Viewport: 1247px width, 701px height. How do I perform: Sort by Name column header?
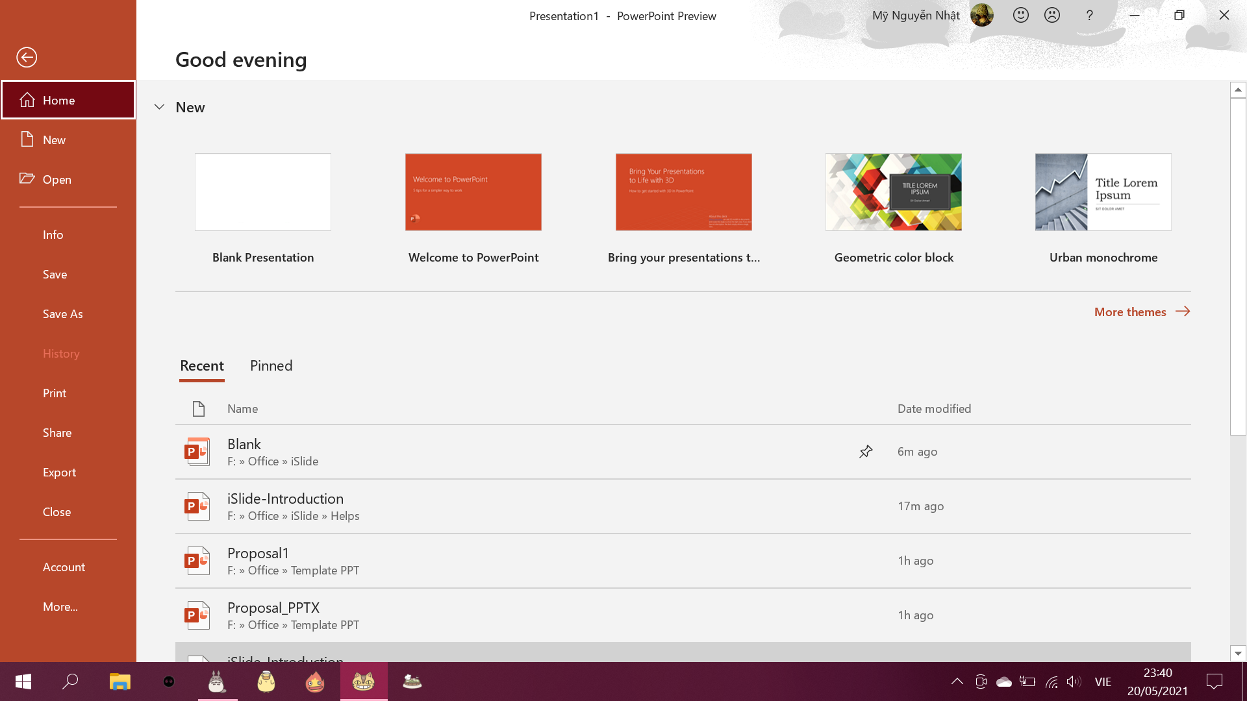click(x=242, y=408)
